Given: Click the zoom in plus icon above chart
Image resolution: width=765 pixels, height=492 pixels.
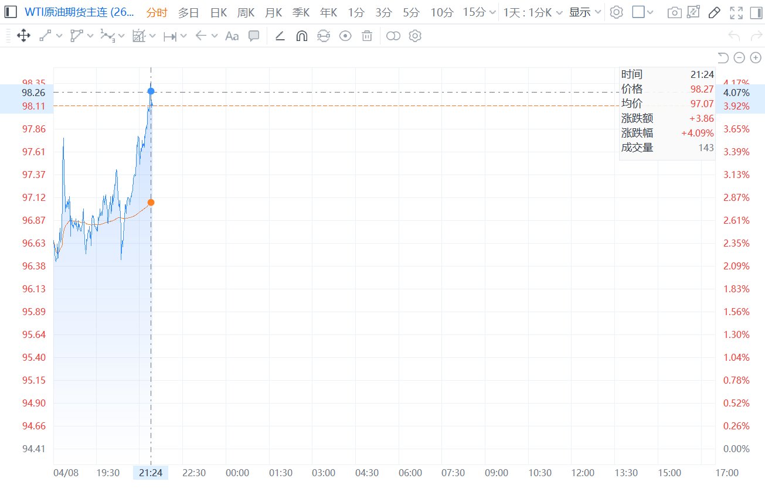Looking at the screenshot, I should (x=756, y=57).
